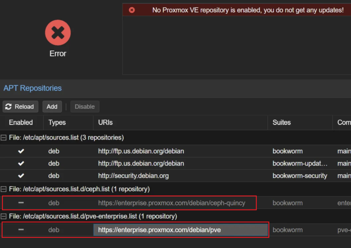Select the enterprise.proxmox.com ceph-quincy URI row
This screenshot has height=248, width=351.
(172, 203)
